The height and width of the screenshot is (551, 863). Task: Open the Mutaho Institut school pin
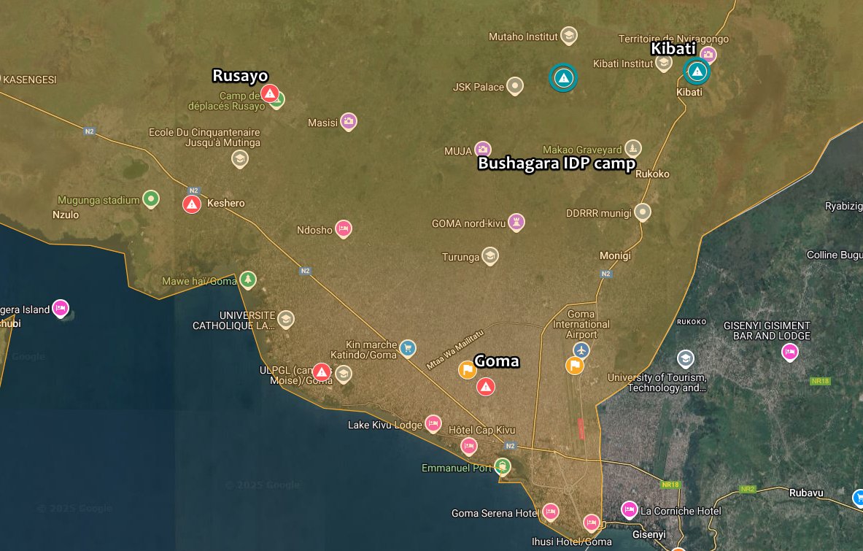pos(568,36)
